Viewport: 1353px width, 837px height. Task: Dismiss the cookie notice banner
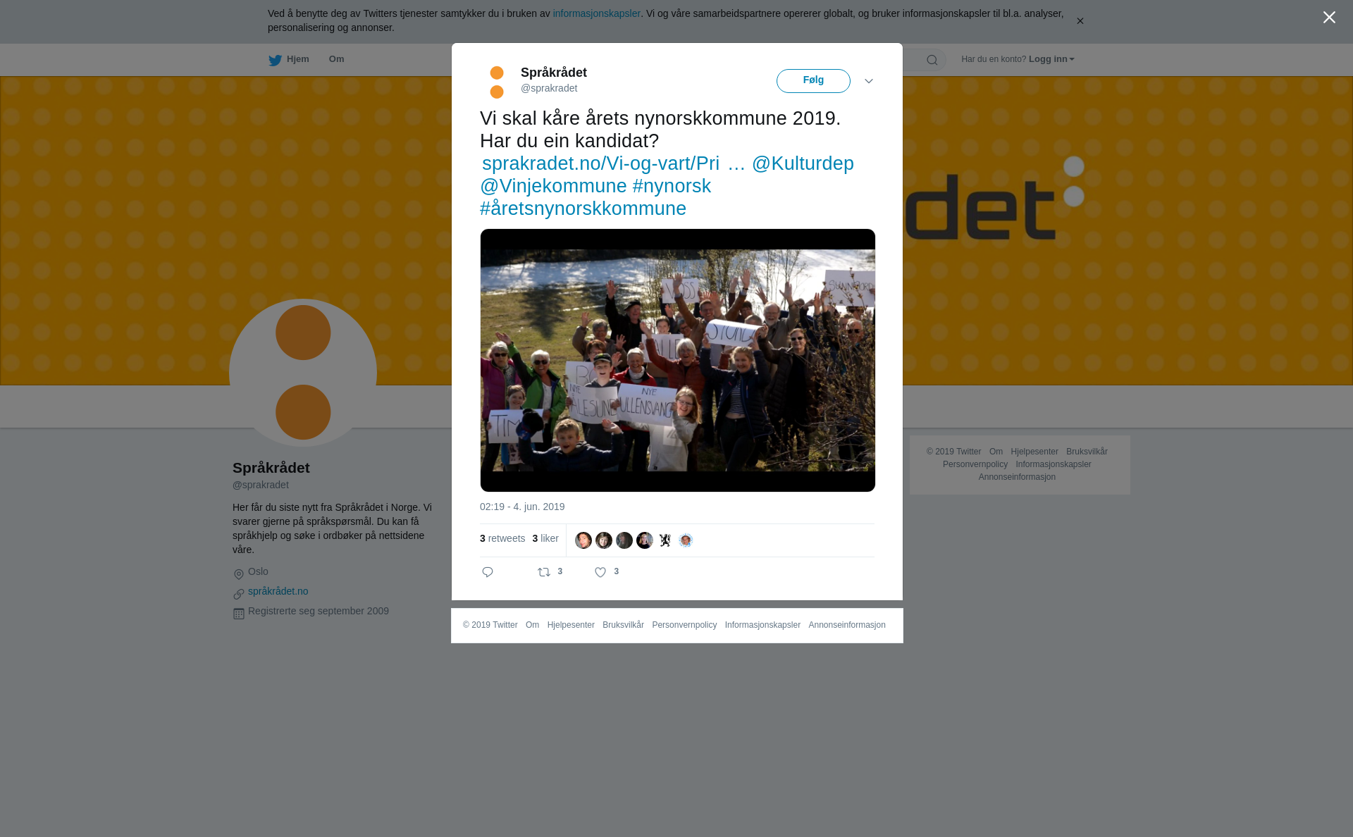(1080, 21)
